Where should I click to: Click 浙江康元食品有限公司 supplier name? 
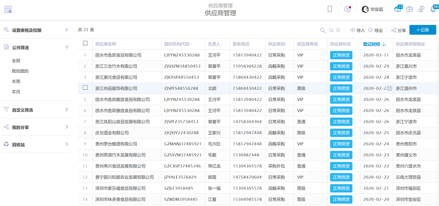pyautogui.click(x=116, y=77)
